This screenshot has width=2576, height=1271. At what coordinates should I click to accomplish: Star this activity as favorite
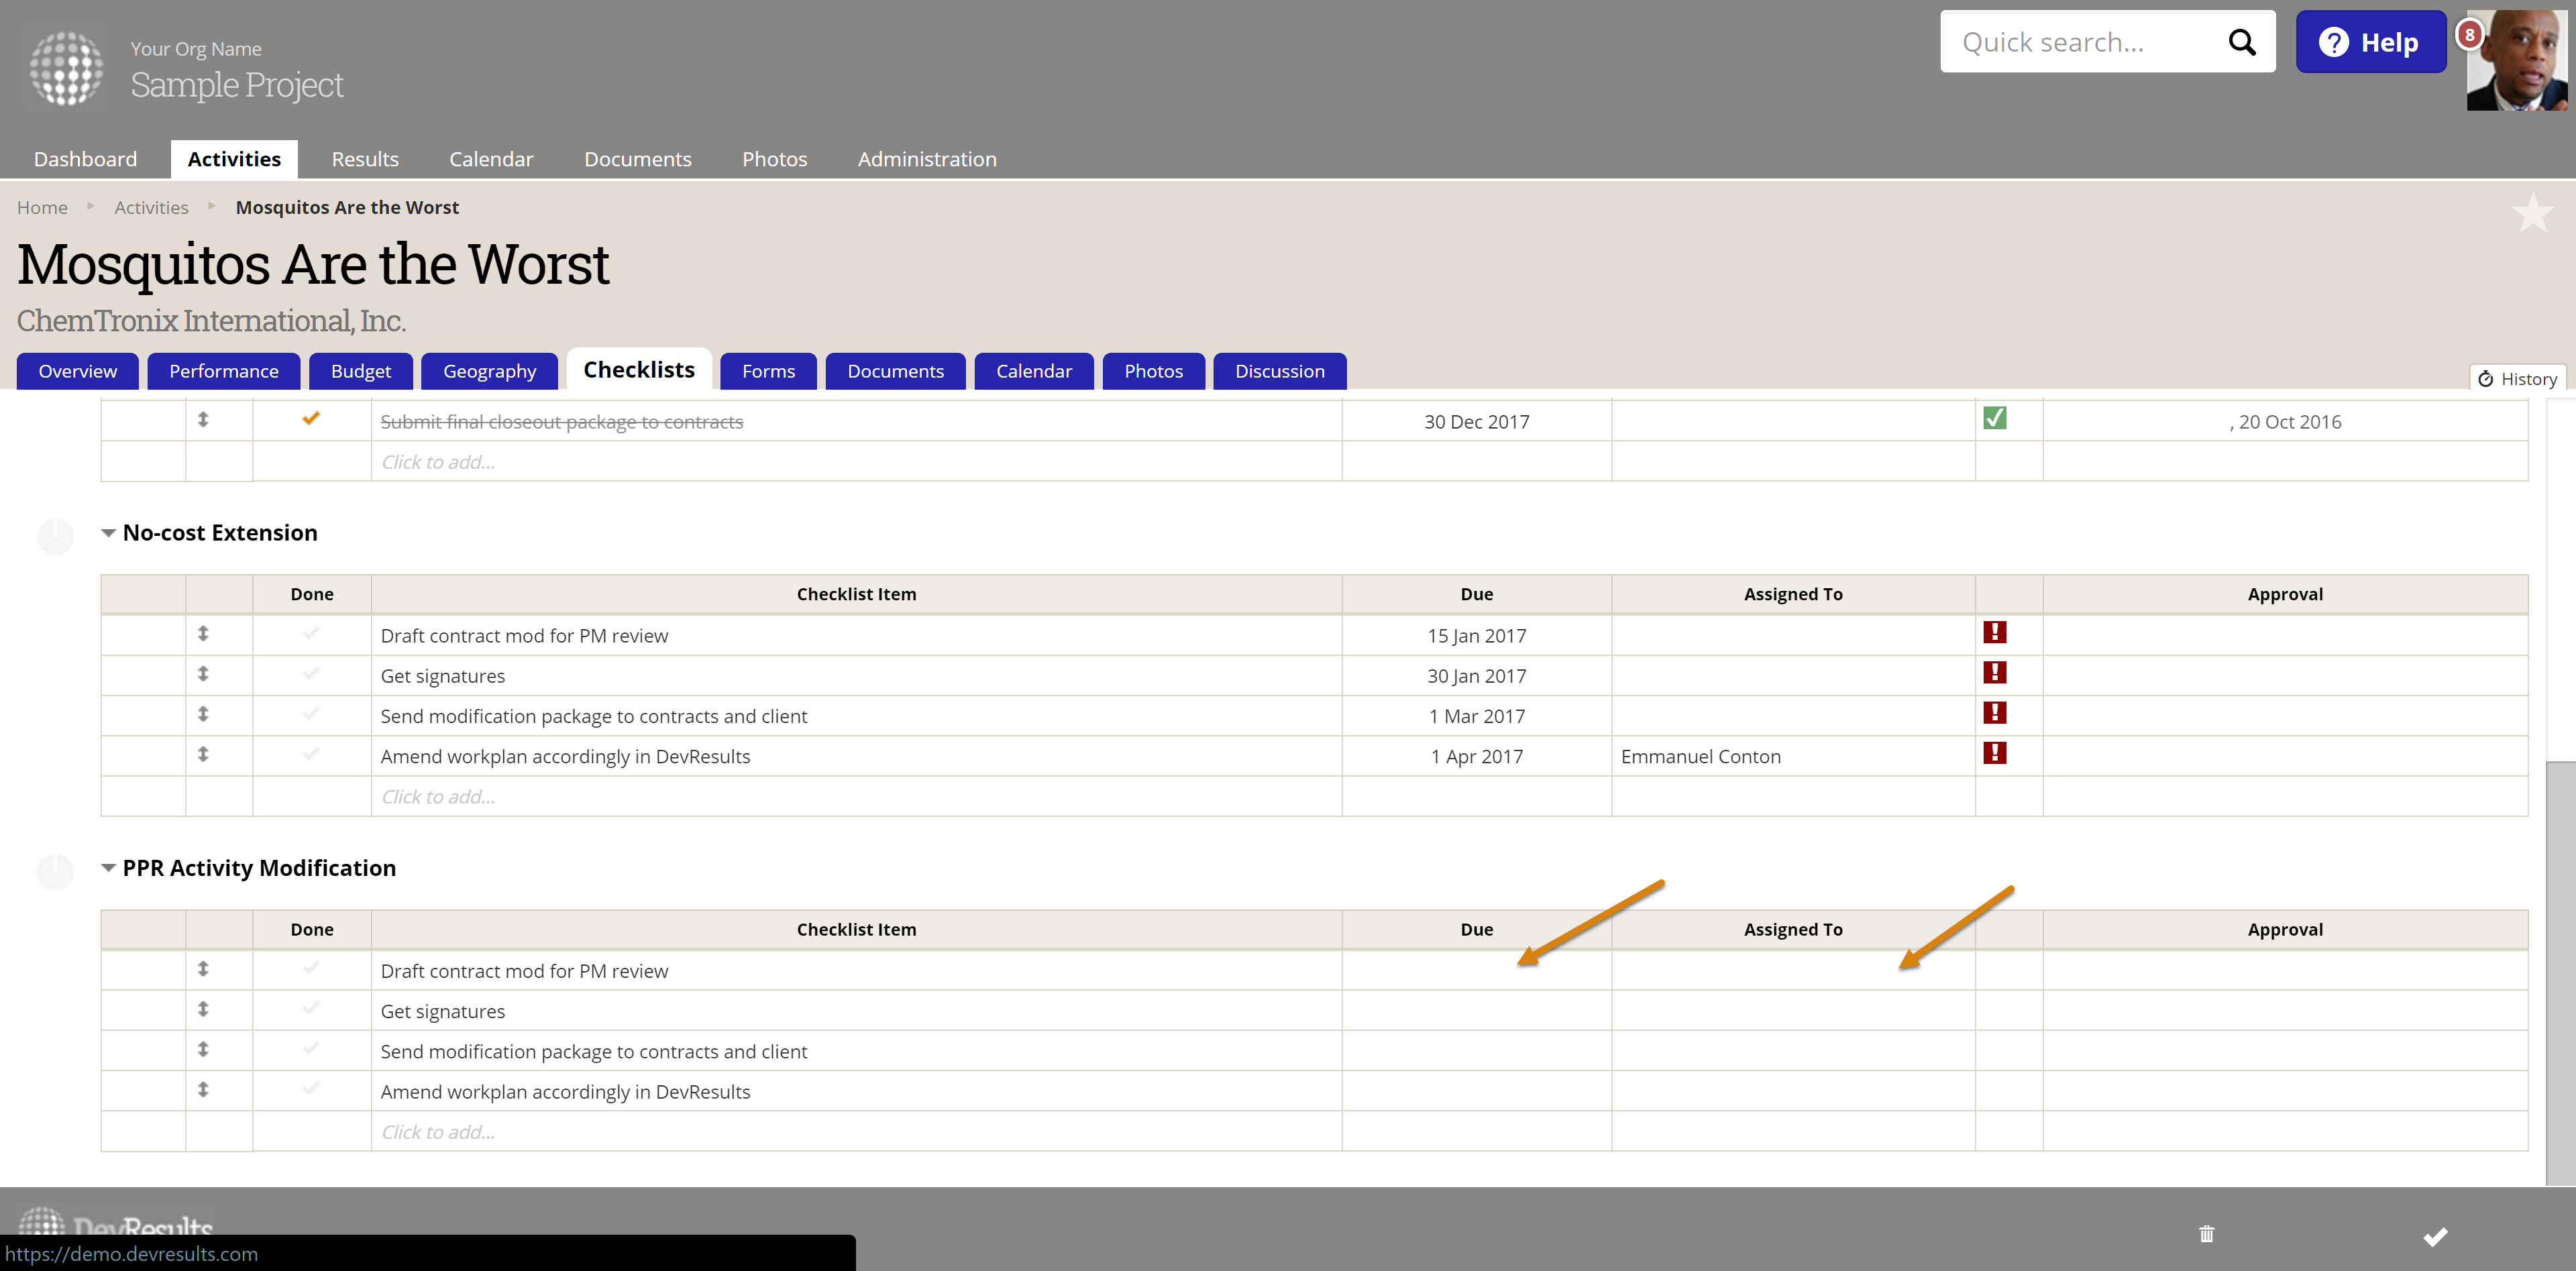pos(2532,212)
